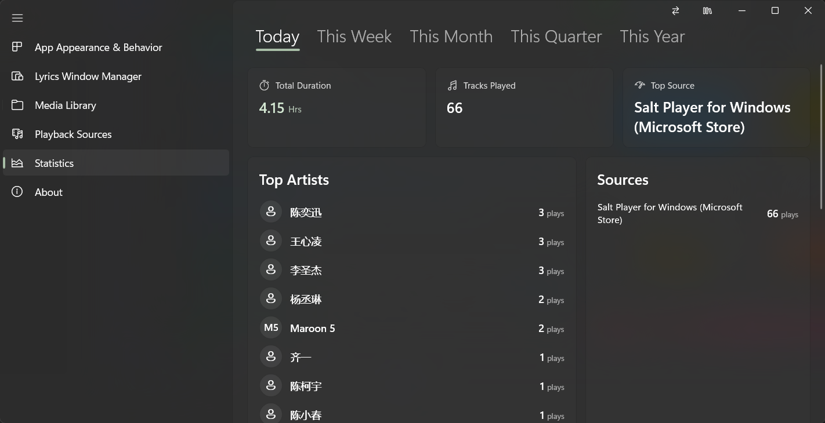The width and height of the screenshot is (825, 423).
Task: Open the This Year statistics tab
Action: pos(652,37)
